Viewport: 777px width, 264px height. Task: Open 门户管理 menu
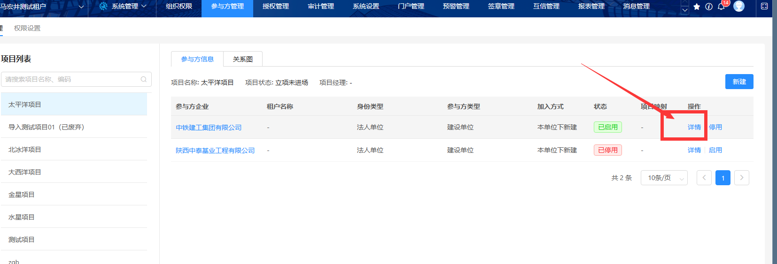pyautogui.click(x=411, y=6)
